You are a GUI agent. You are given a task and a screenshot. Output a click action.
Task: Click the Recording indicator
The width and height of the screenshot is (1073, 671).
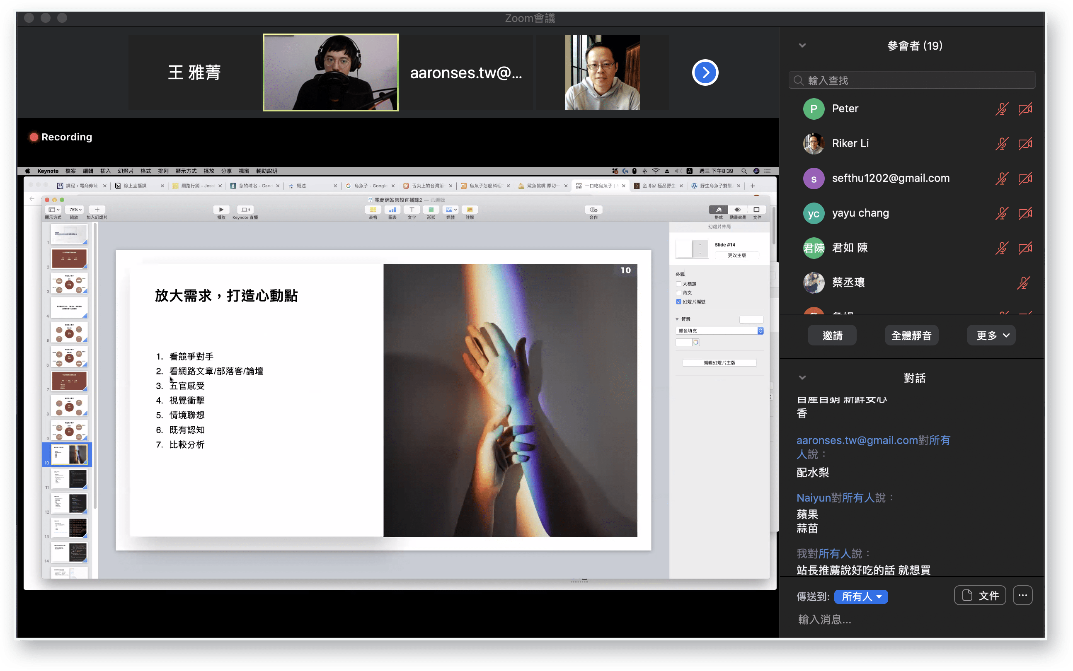61,137
